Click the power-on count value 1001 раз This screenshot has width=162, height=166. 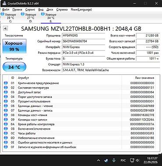148,53
